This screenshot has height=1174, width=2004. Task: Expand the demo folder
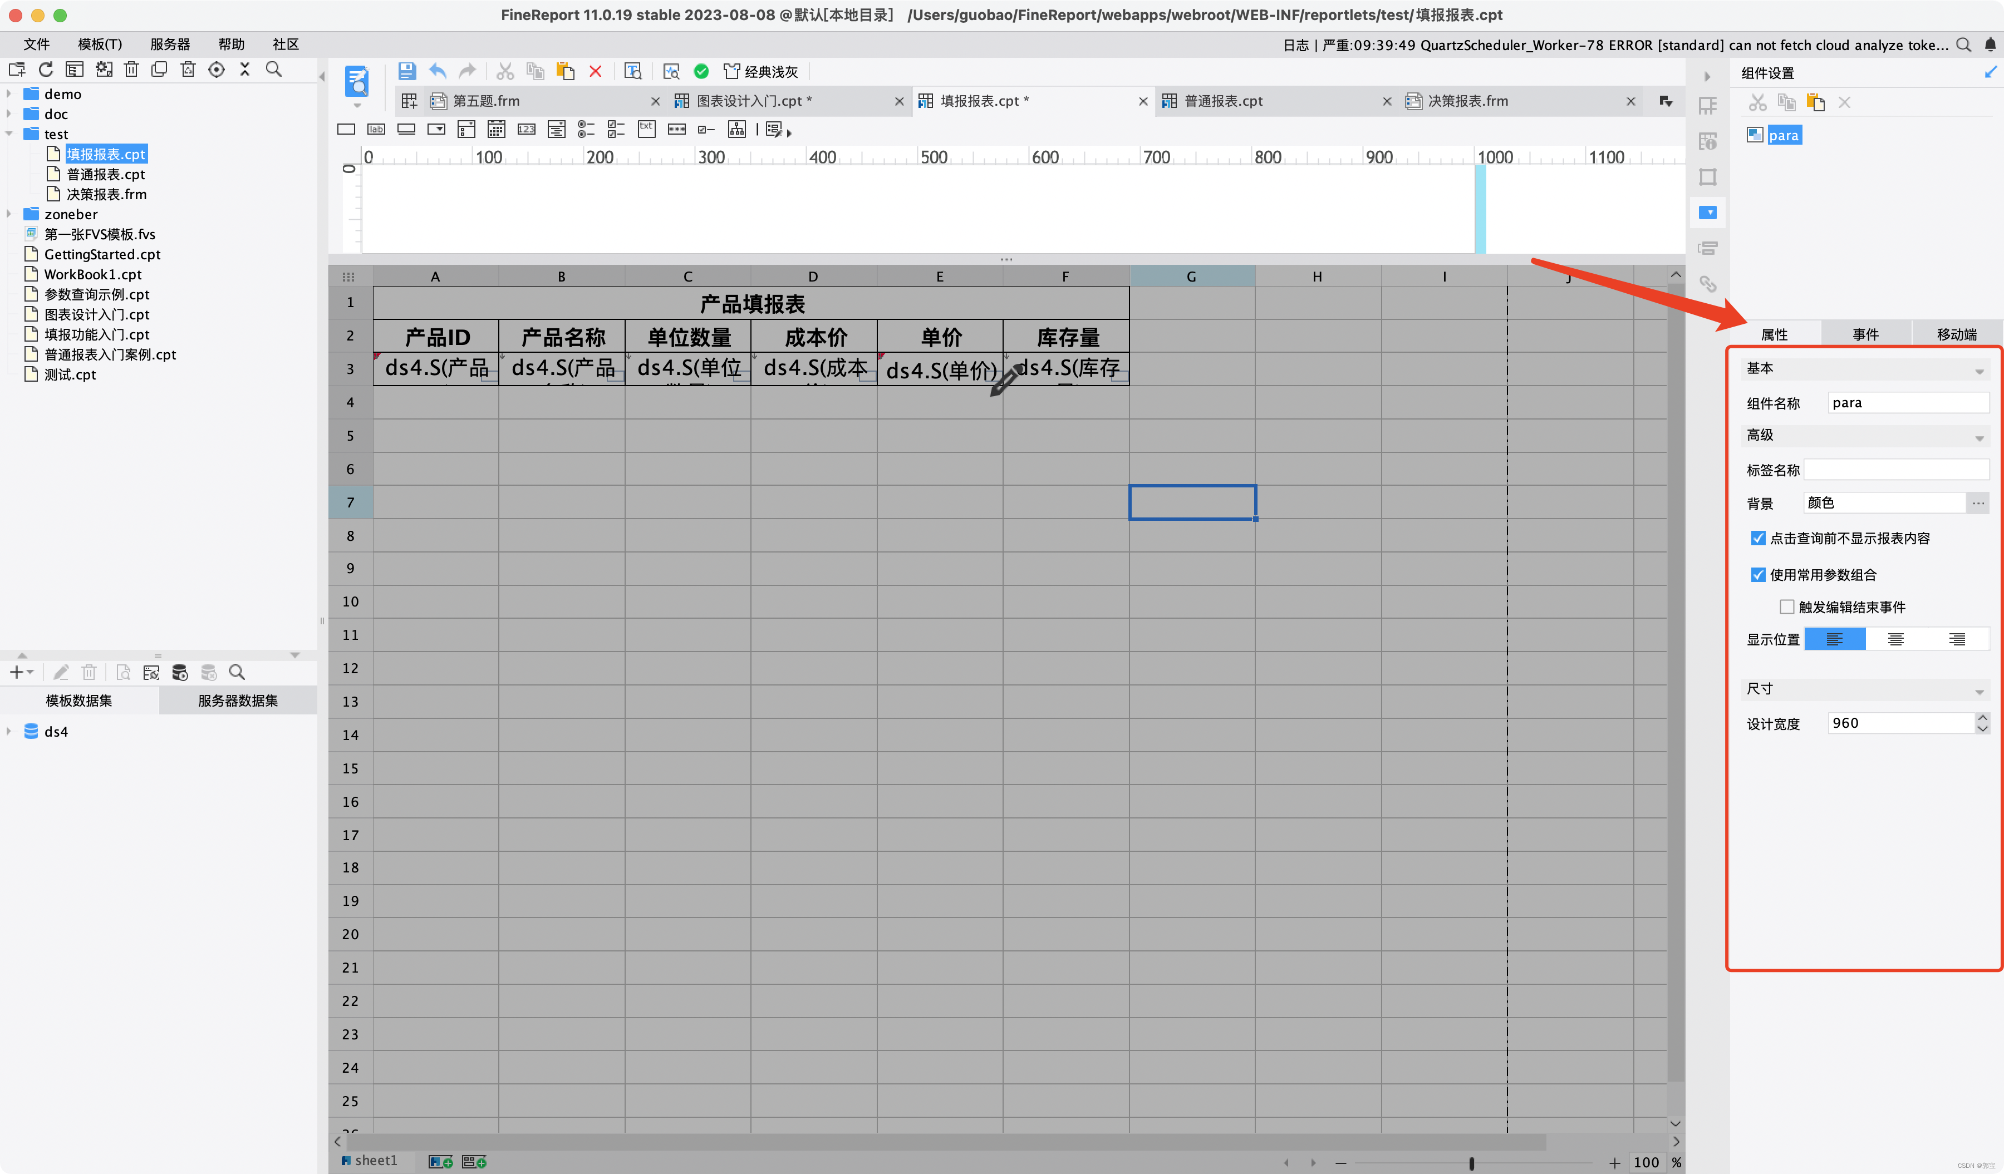pyautogui.click(x=9, y=94)
